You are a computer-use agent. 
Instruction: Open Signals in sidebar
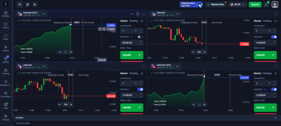[6, 49]
